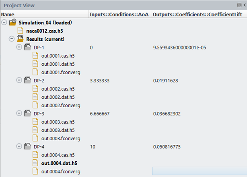Select file out.0001.fconverg

[x=61, y=73]
